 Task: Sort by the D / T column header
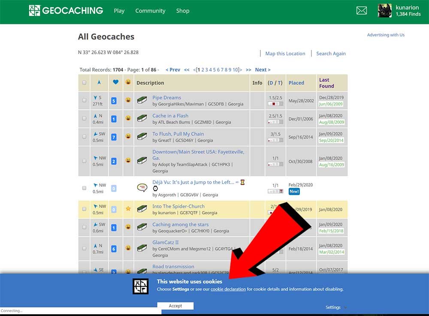coord(275,83)
